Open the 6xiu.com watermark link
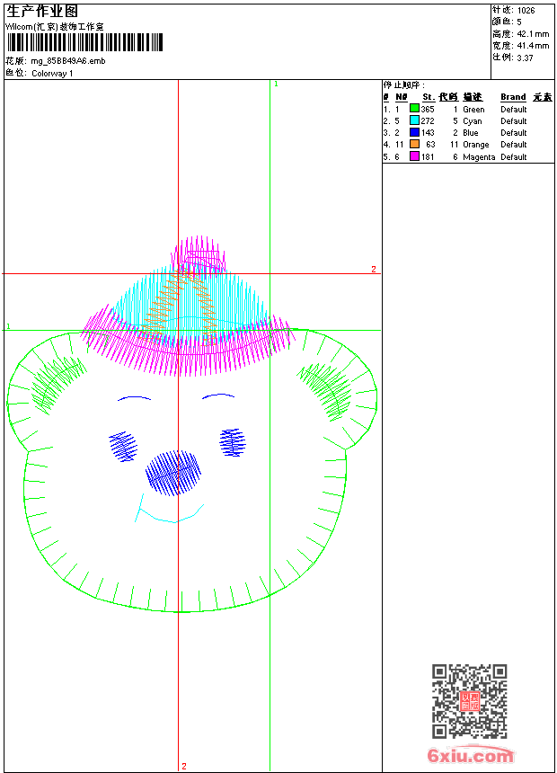 click(470, 755)
